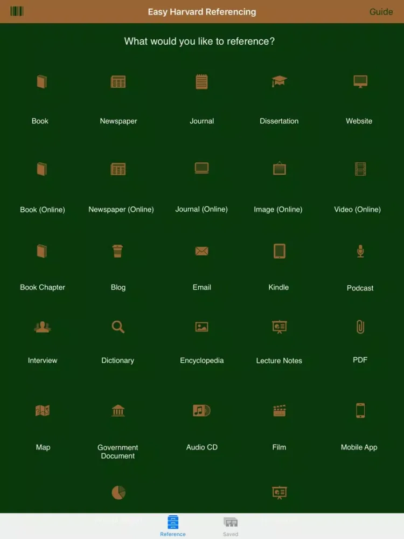Click the Audio CD label
Viewport: 404px width, 539px height.
pos(202,447)
